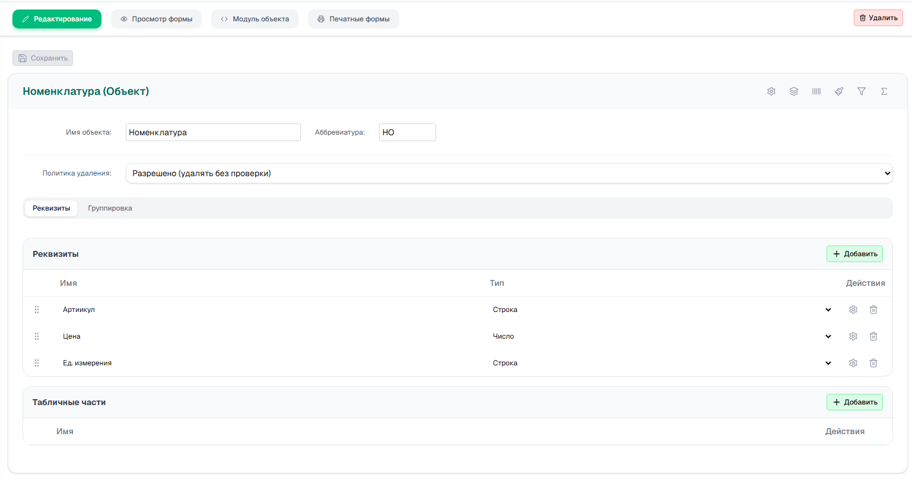Open settings gear for Ед. измерения row

[x=853, y=363]
